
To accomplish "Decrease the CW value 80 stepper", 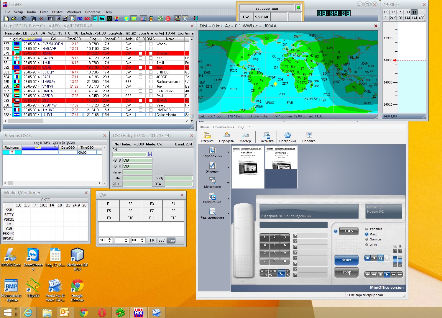I will (142, 242).
